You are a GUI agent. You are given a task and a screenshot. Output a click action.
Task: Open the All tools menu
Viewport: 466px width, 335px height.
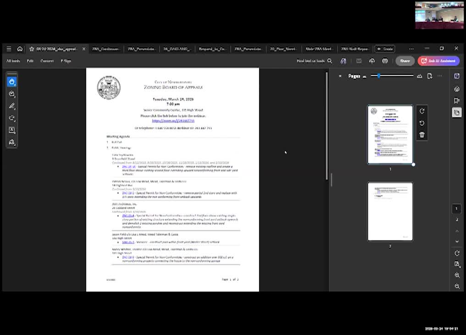coord(13,61)
